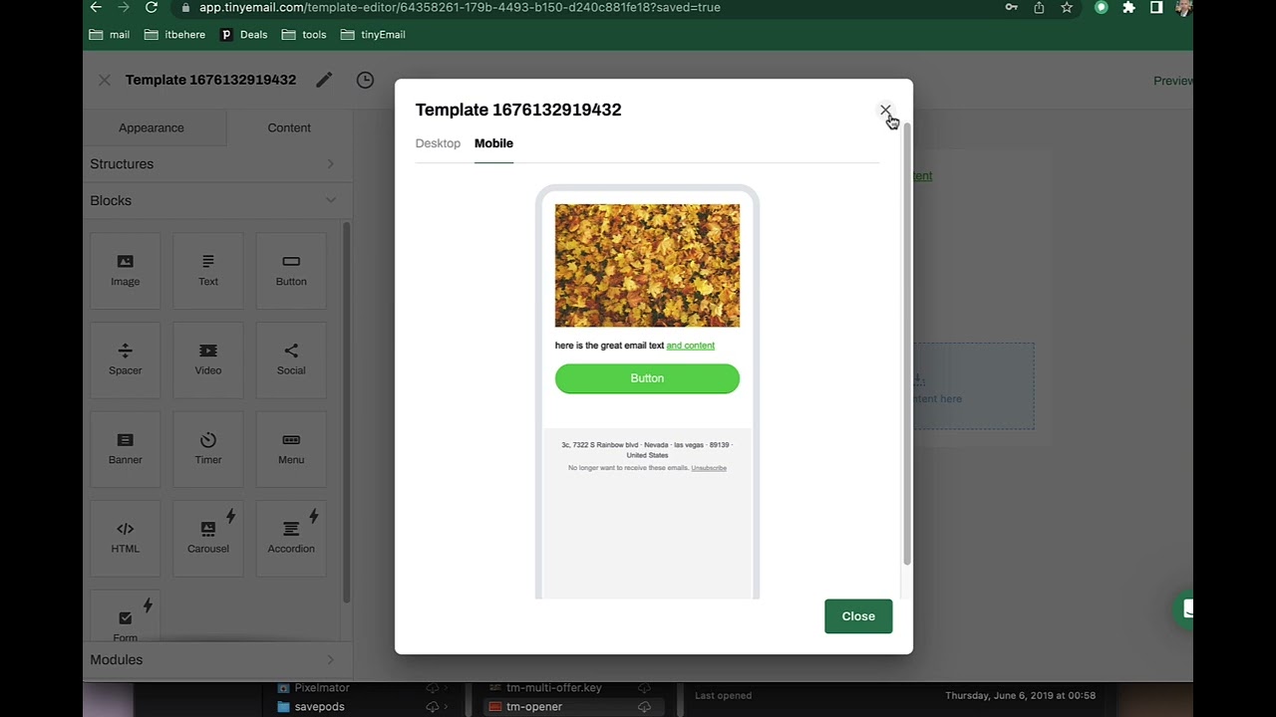Click the autumn leaves image in the preview
The height and width of the screenshot is (717, 1276).
(647, 266)
